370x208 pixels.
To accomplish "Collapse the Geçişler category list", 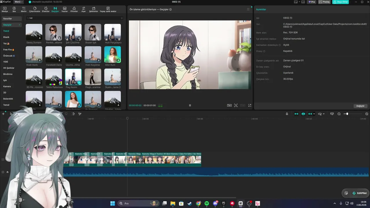I will pyautogui.click(x=20, y=25).
